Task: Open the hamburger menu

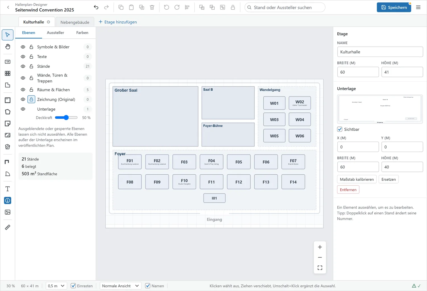Action: pyautogui.click(x=418, y=7)
